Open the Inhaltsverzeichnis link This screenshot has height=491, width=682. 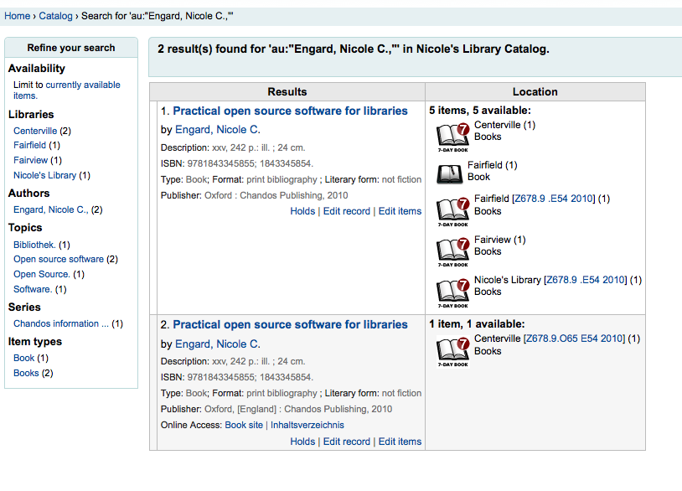[x=307, y=425]
